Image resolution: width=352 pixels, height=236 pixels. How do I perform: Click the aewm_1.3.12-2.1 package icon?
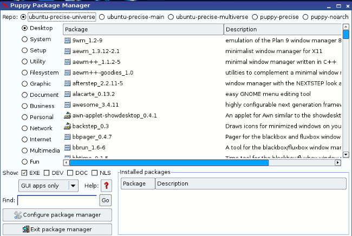(x=67, y=51)
